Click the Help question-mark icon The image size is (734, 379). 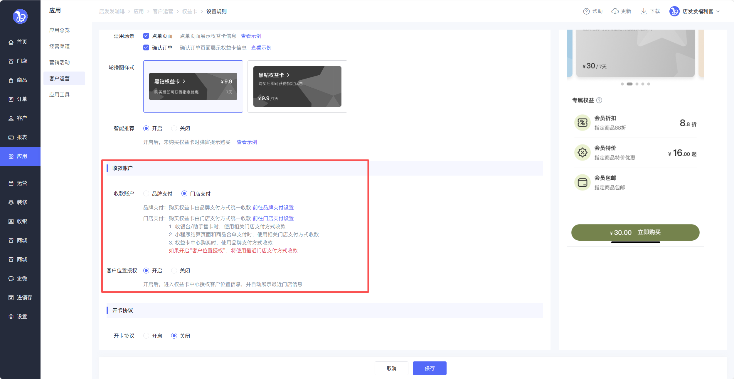(586, 11)
